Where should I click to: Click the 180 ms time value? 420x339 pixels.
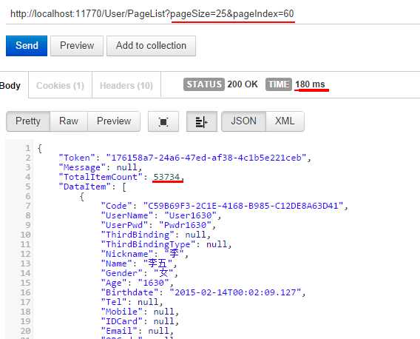pyautogui.click(x=310, y=84)
